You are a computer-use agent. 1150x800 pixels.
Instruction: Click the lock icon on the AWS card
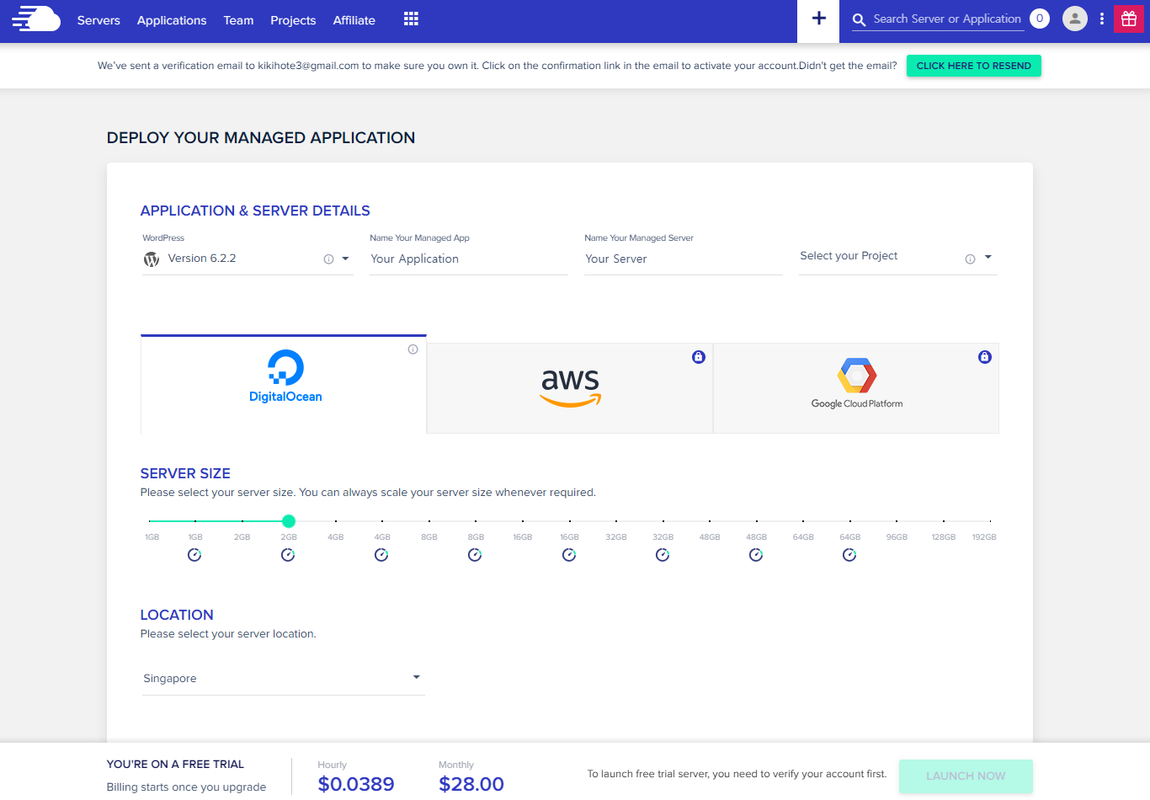pos(698,357)
